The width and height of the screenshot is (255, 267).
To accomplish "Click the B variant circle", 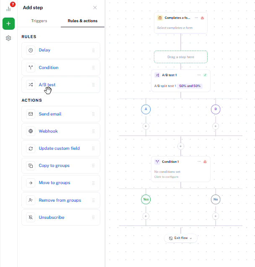I will pos(216,109).
